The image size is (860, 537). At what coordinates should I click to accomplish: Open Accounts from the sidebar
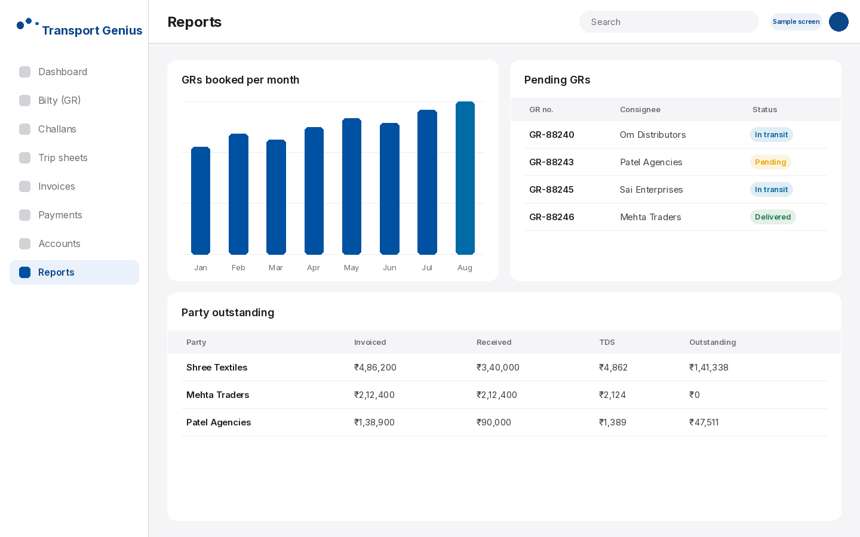pyautogui.click(x=74, y=243)
